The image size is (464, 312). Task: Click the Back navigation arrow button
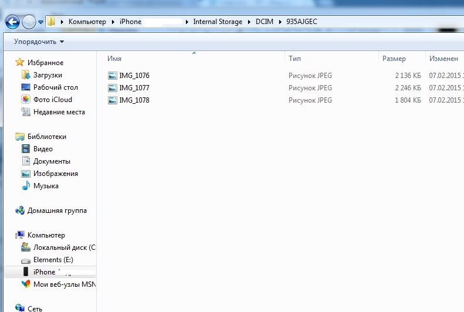click(12, 22)
